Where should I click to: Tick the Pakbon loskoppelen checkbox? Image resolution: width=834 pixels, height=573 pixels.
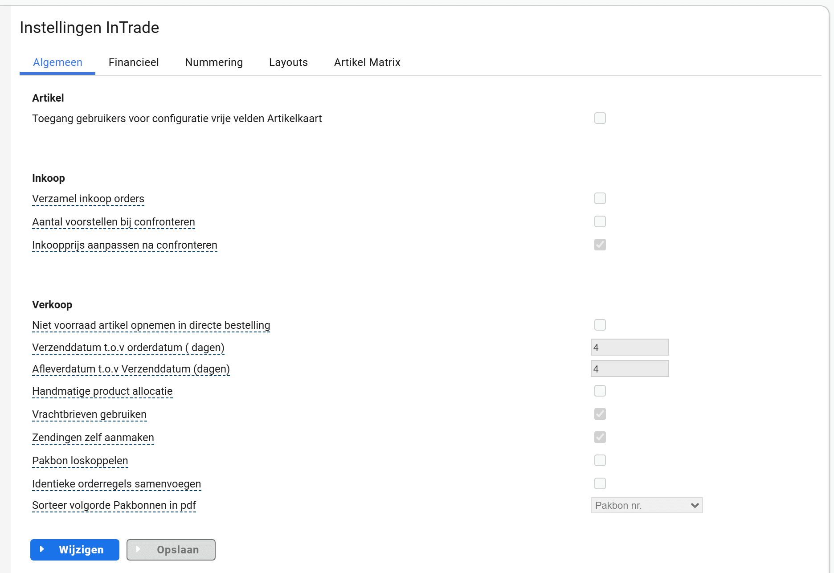point(600,460)
